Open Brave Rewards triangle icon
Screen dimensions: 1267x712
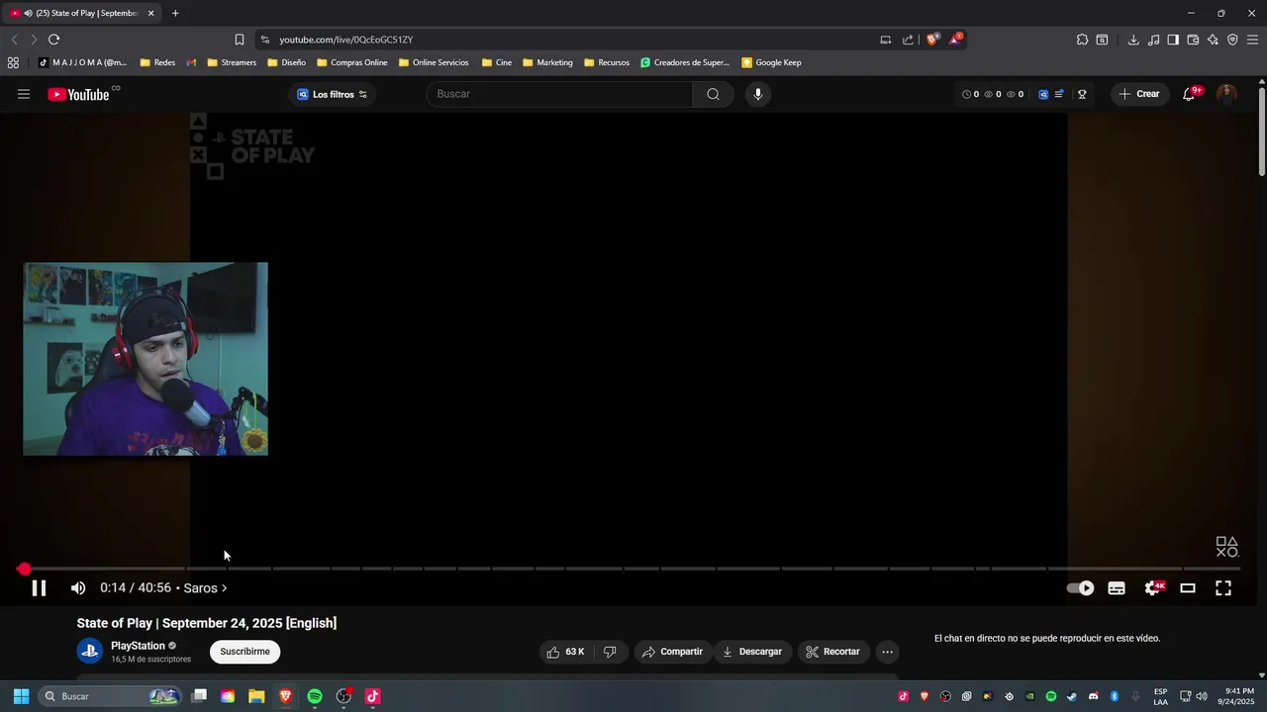(x=955, y=40)
